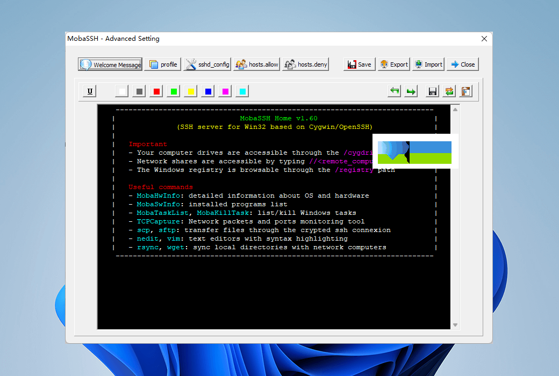Select the yellow color swatch
Viewport: 559px width, 376px height.
[191, 91]
